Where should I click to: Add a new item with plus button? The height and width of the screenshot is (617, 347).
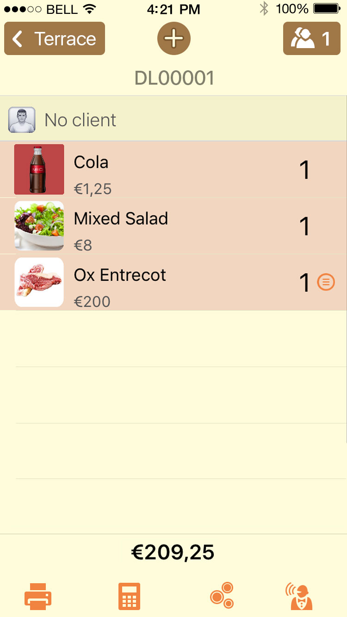[x=174, y=38]
